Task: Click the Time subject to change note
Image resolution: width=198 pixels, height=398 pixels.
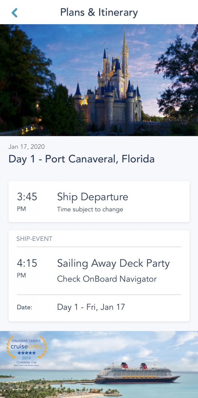Action: [90, 209]
